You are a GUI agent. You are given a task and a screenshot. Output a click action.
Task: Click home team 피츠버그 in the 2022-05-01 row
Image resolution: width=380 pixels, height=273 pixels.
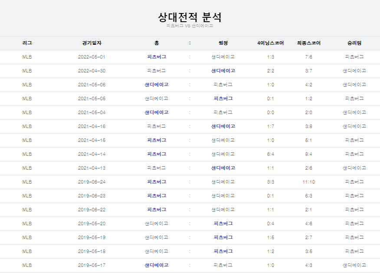pos(157,57)
